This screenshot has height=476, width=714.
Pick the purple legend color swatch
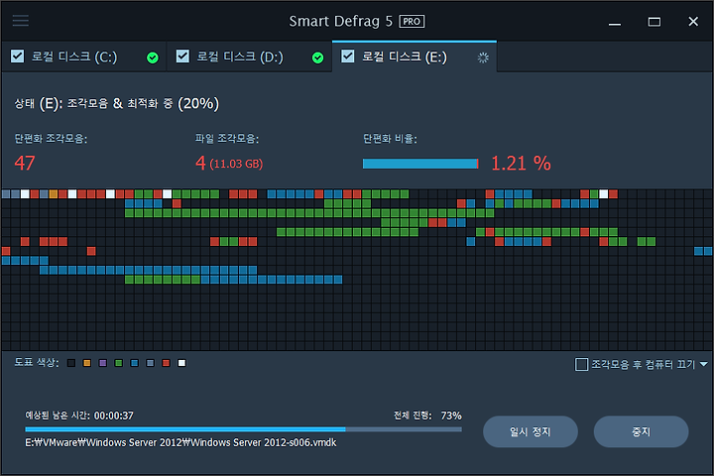(103, 363)
